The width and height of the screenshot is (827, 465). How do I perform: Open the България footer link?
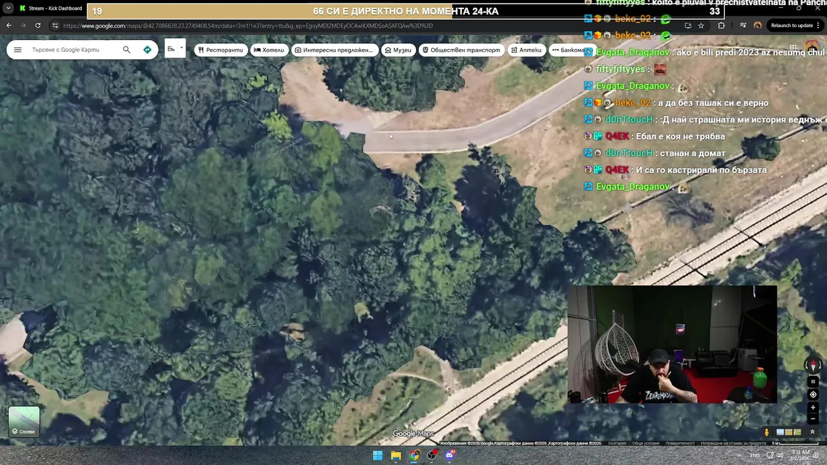(618, 443)
